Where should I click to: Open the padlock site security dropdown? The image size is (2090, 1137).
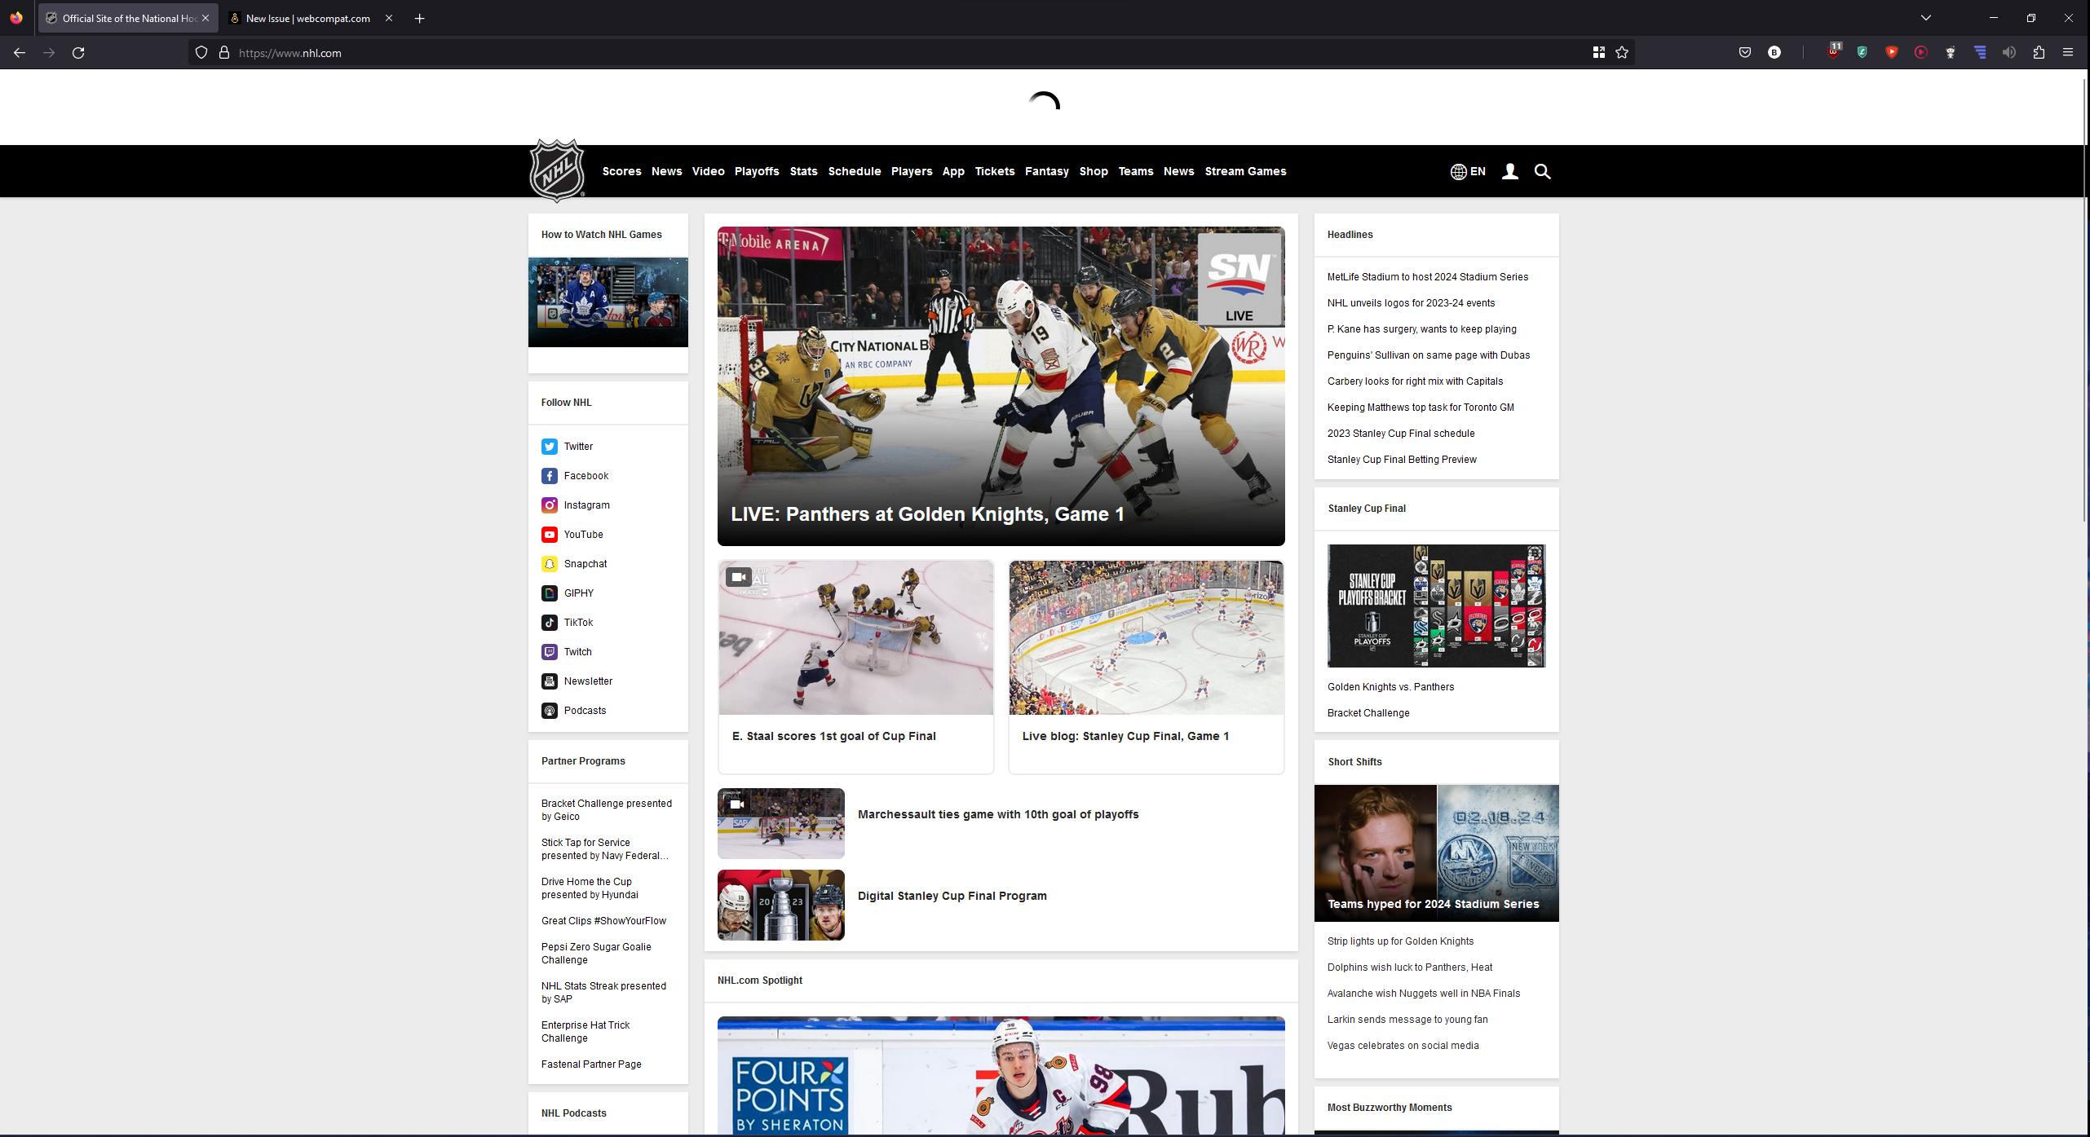coord(225,52)
